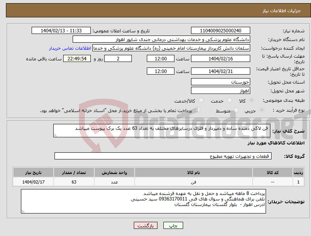Click the ردیف column header
The image size is (311, 236).
[x=298, y=172]
